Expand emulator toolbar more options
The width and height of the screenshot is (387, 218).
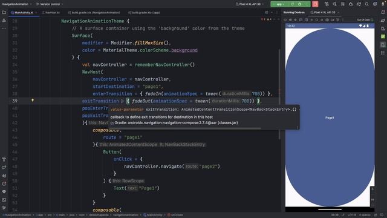343,20
